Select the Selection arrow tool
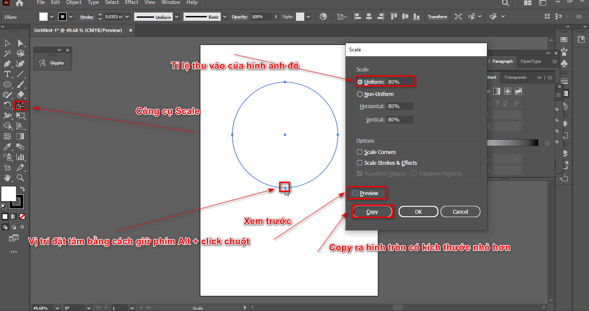The width and height of the screenshot is (589, 311). tap(6, 43)
